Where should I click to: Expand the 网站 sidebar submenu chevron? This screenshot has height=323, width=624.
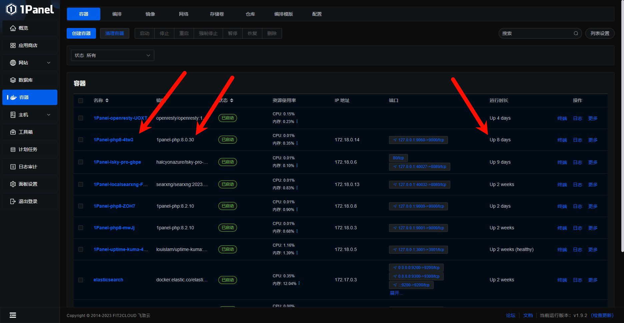pyautogui.click(x=49, y=63)
